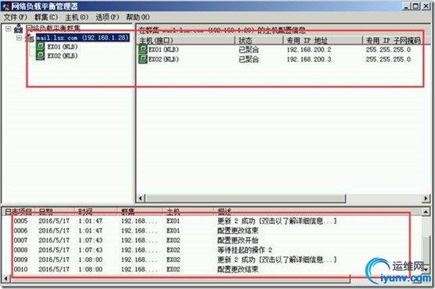This screenshot has height=289, width=435.
Task: Click left arrow of log pane horizontal scrollbar
Action: tap(6, 278)
